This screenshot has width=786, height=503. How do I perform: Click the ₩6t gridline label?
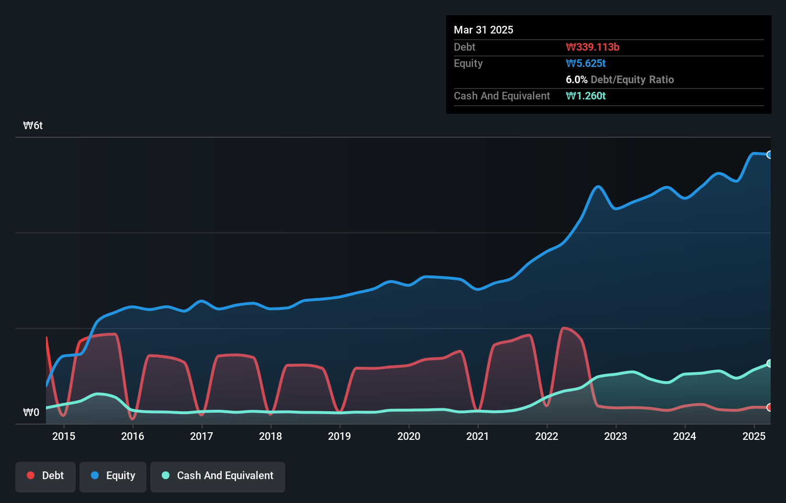[x=33, y=125]
